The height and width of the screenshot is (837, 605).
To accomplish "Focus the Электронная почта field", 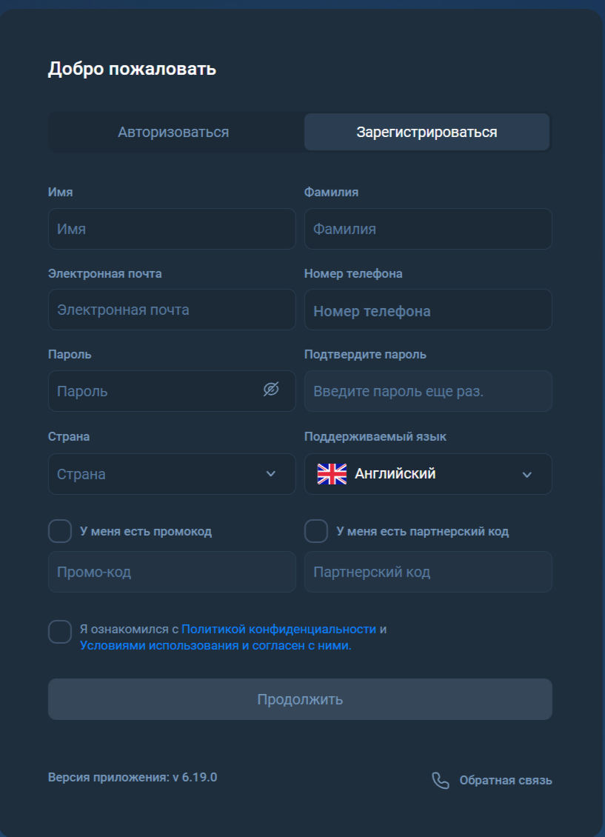I will pos(172,310).
